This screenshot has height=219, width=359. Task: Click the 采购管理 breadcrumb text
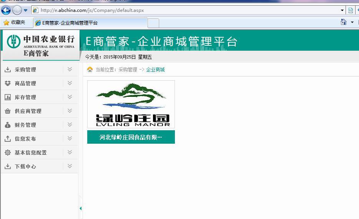tap(128, 70)
